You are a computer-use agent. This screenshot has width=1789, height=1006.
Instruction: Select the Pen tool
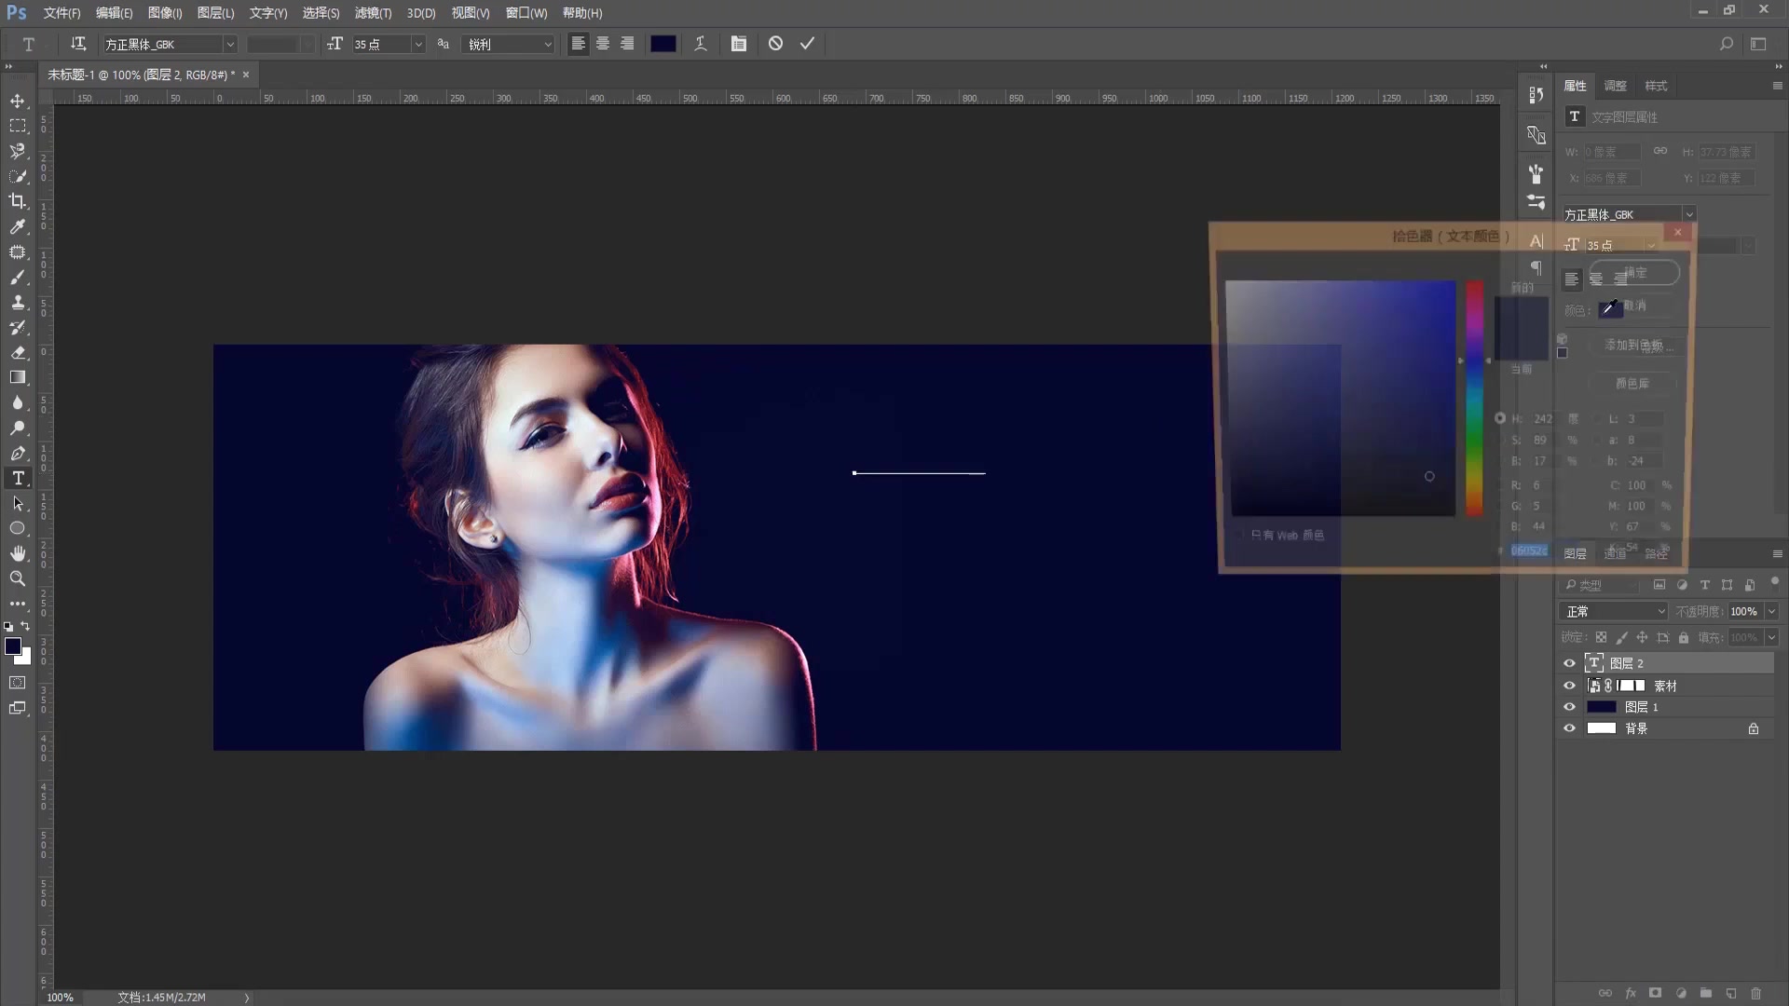point(18,453)
